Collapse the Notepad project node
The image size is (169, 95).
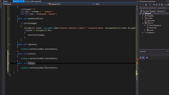point(141,13)
